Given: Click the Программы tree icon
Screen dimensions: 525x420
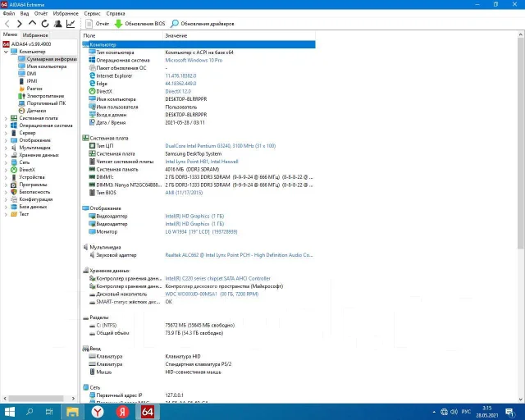Looking at the screenshot, I should (14, 185).
